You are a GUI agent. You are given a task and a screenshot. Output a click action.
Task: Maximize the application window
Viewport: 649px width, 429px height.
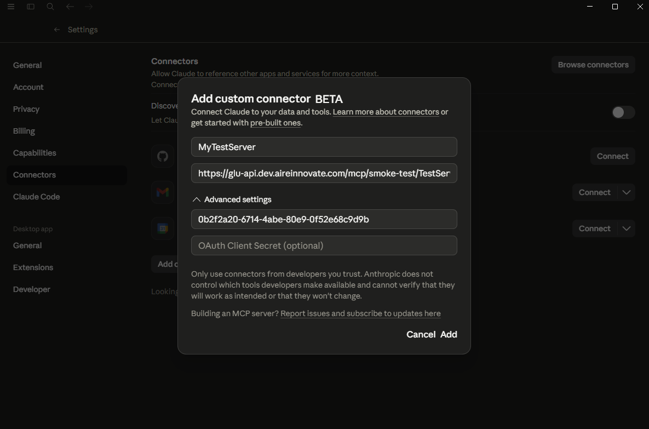(x=615, y=7)
